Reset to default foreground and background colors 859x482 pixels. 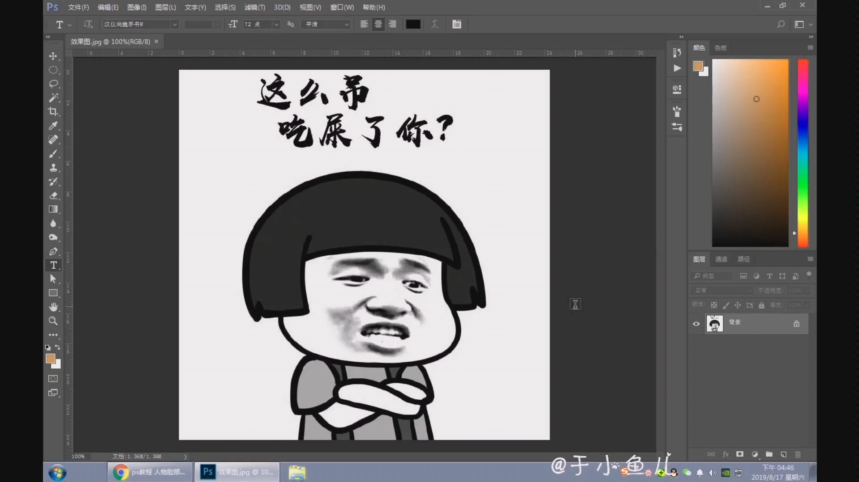pyautogui.click(x=48, y=347)
